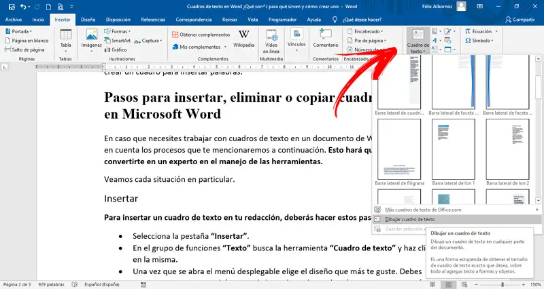Open the undo history dropdown arrow

tap(29, 7)
